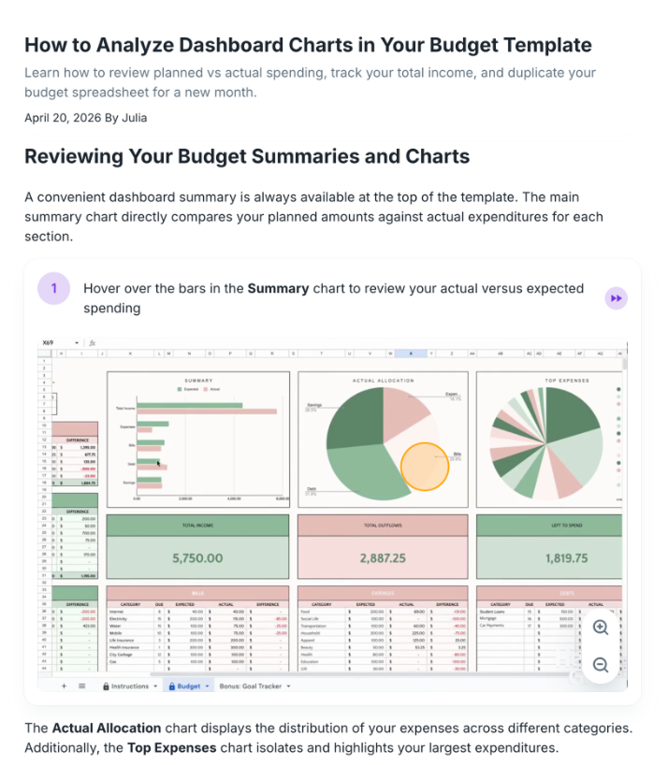Expand the Instructions tab dropdown arrow
Viewport: 668px width, 765px height.
[x=155, y=686]
